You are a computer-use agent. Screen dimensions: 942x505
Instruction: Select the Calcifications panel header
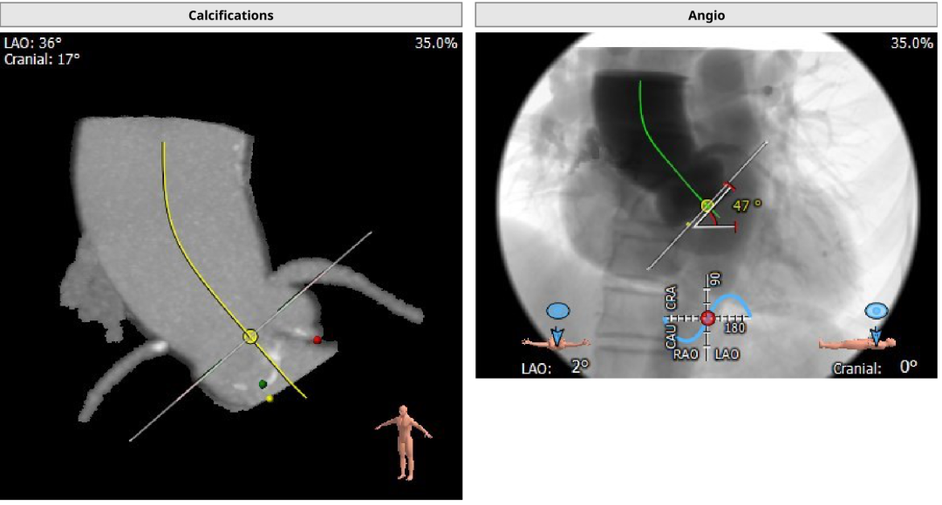point(230,15)
